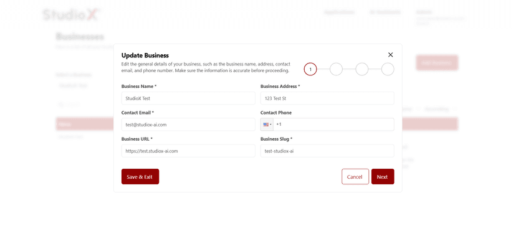Select step 1 circle in progress indicator

pyautogui.click(x=310, y=69)
